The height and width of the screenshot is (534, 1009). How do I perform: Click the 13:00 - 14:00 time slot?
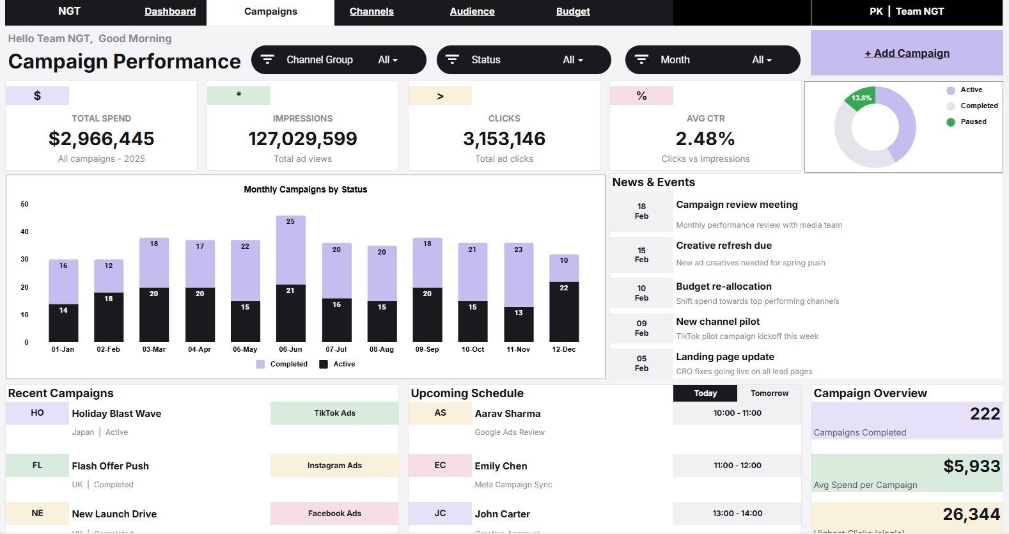click(x=737, y=514)
